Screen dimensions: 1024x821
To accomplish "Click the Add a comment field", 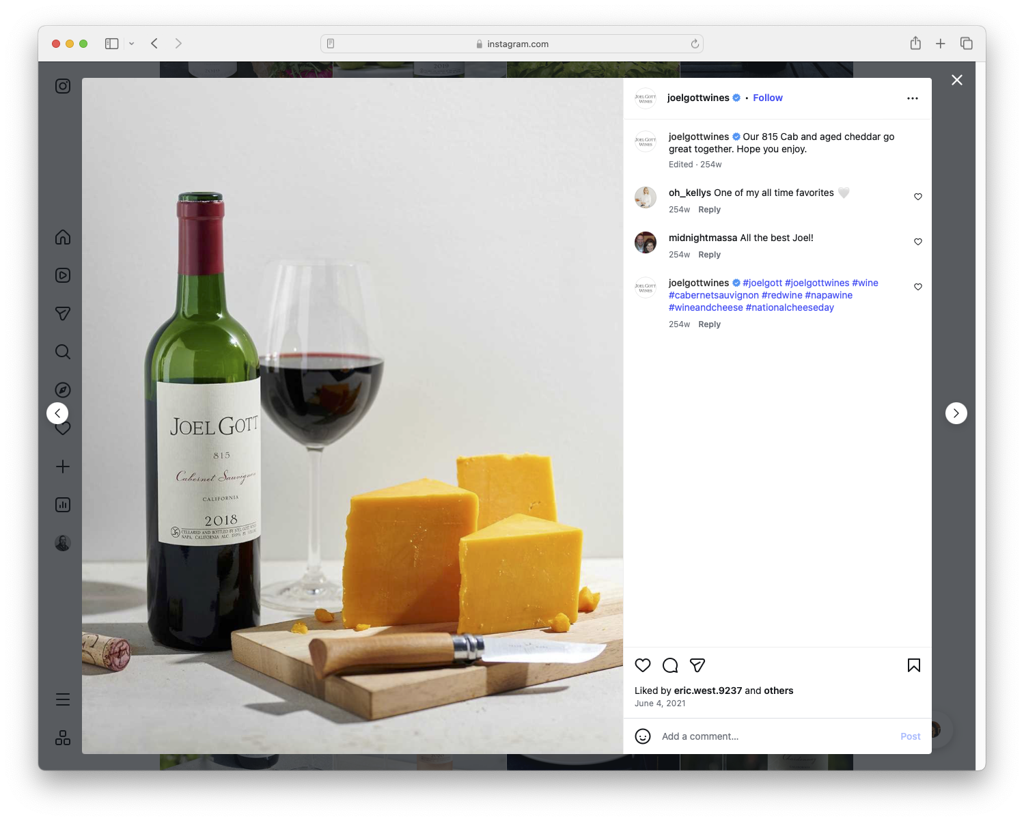I will tap(776, 736).
